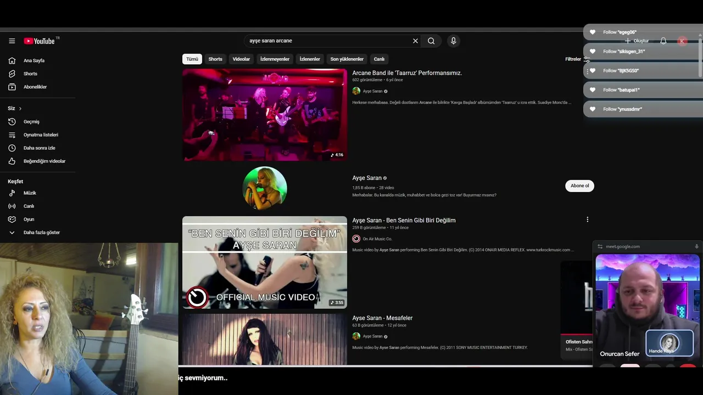Open the notifications bell

[663, 41]
